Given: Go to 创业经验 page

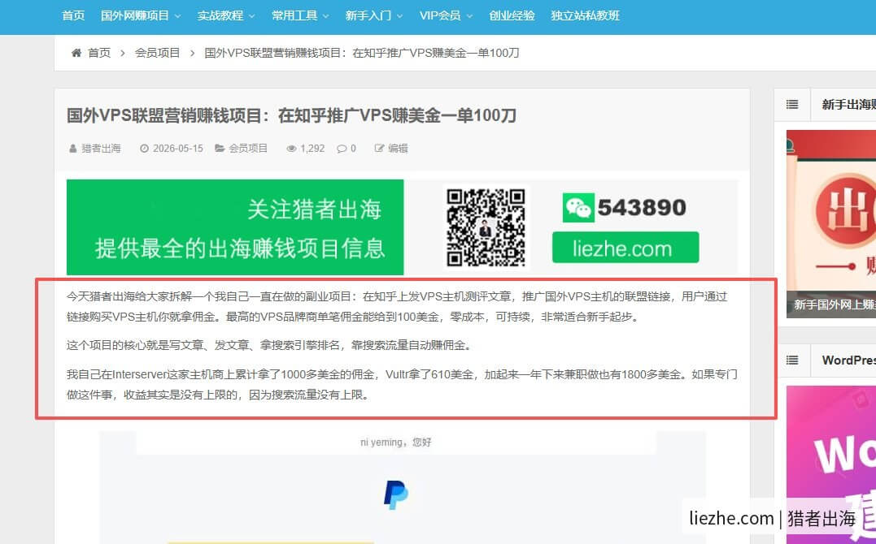Looking at the screenshot, I should [512, 15].
